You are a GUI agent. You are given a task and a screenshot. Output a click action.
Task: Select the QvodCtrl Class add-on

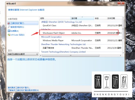(x=81, y=26)
